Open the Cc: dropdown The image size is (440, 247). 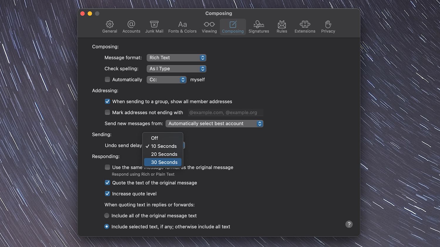(166, 80)
